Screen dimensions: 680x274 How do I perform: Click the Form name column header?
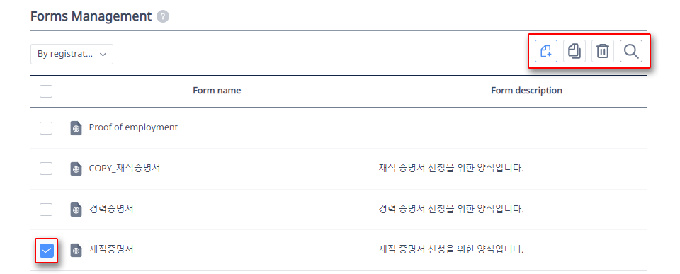click(x=217, y=90)
